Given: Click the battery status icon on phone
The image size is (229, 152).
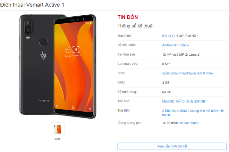Looking at the screenshot, I should point(90,23).
